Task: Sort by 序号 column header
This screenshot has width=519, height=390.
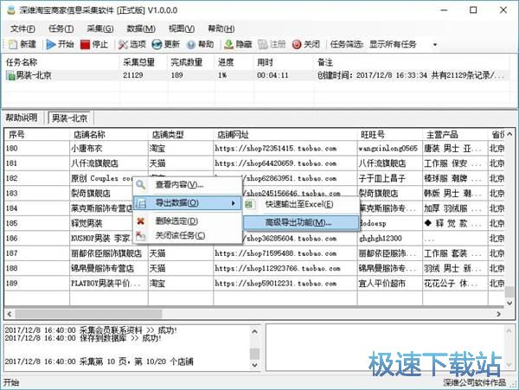Action: [37, 135]
